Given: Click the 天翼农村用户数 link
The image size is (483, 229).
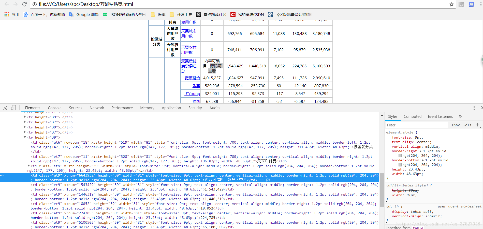Looking at the screenshot, I should pos(189,50).
